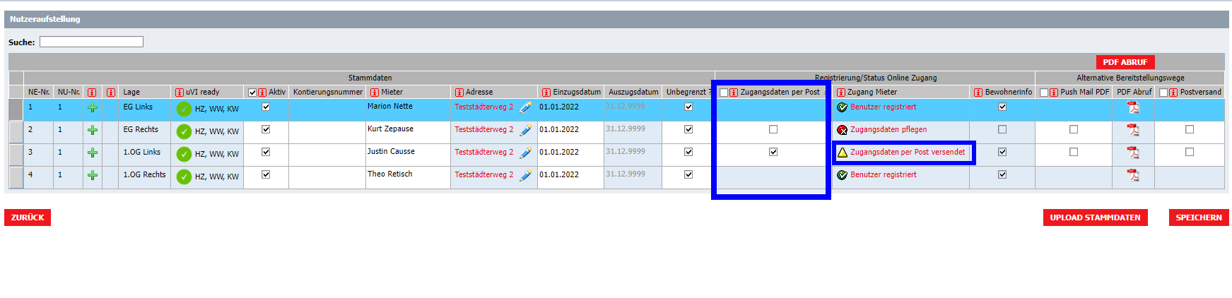Click info icon beside Mieter header
Image resolution: width=1232 pixels, height=298 pixels.
point(375,93)
